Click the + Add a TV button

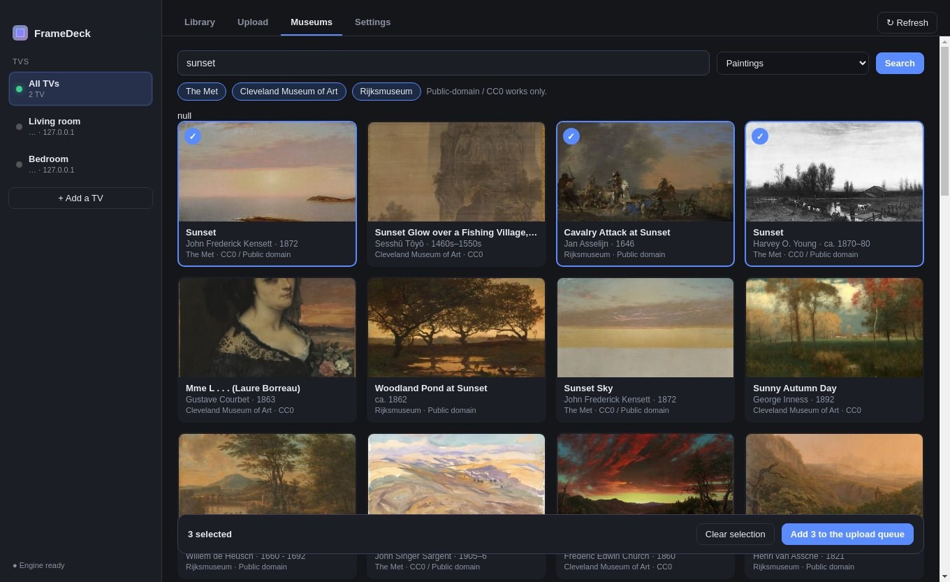coord(80,198)
